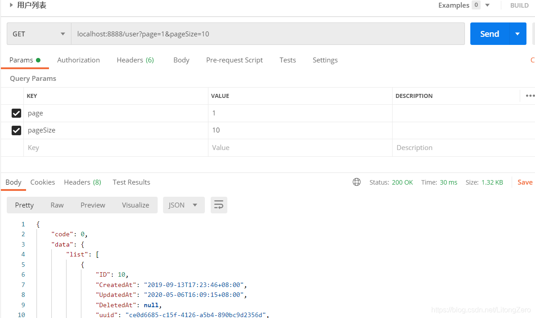
Task: Open the response Headers (8) tab
Action: coord(83,182)
